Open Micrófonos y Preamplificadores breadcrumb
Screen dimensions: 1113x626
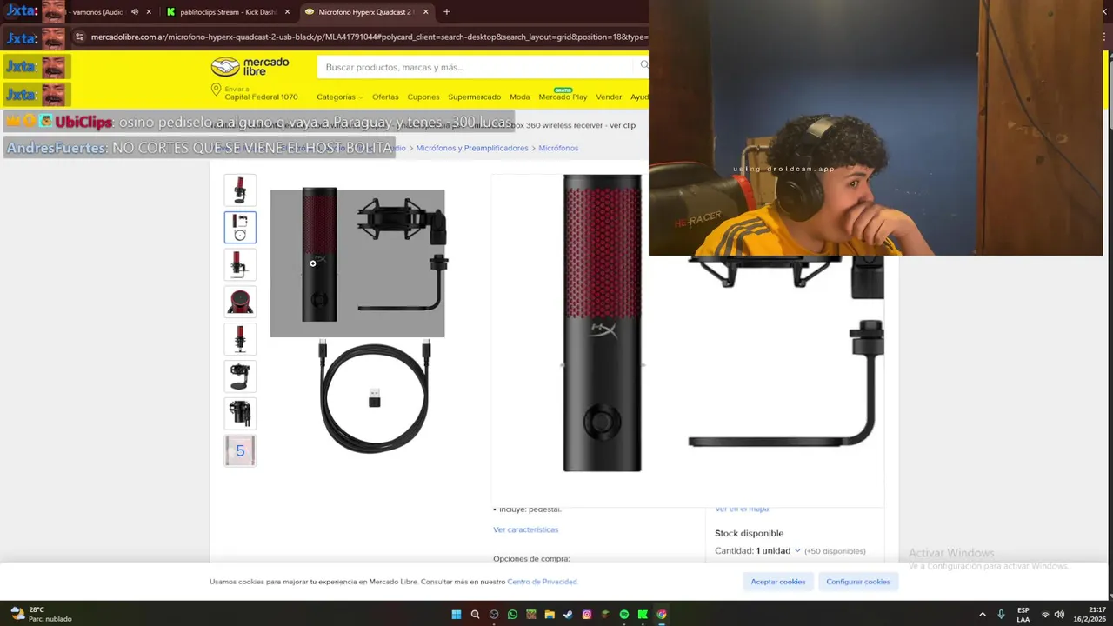click(x=472, y=148)
